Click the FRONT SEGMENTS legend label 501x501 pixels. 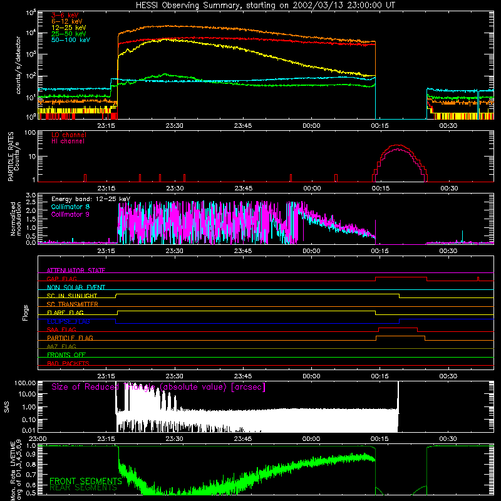[86, 481]
